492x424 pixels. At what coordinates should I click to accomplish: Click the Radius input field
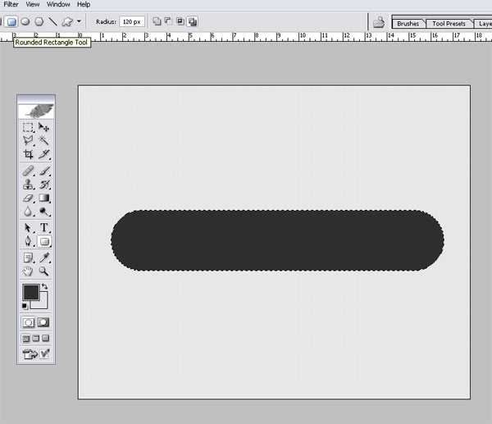coord(132,21)
